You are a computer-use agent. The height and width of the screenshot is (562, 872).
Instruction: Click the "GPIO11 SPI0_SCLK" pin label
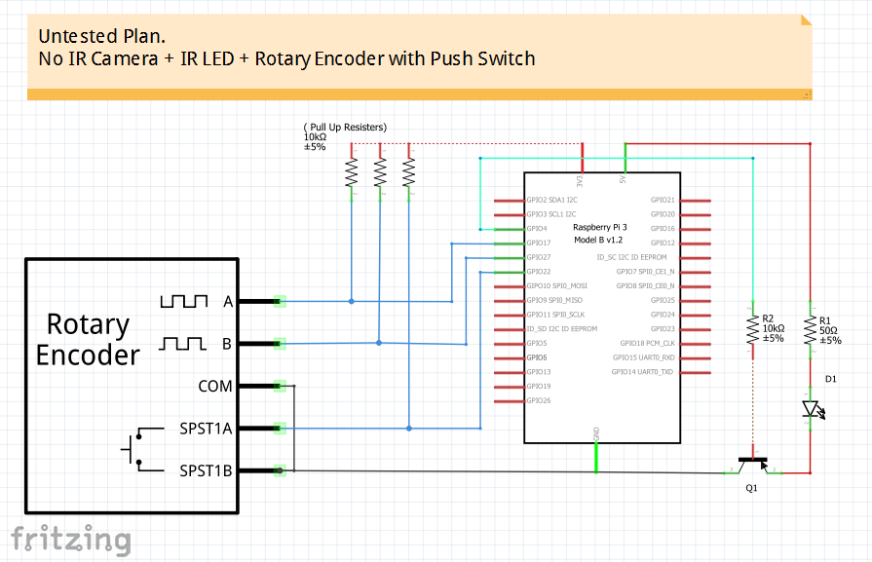pyautogui.click(x=555, y=315)
